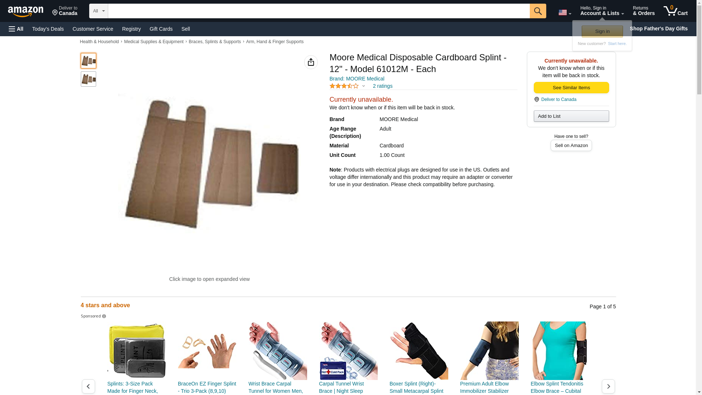
Task: Open the 2 ratings link
Action: [x=382, y=86]
